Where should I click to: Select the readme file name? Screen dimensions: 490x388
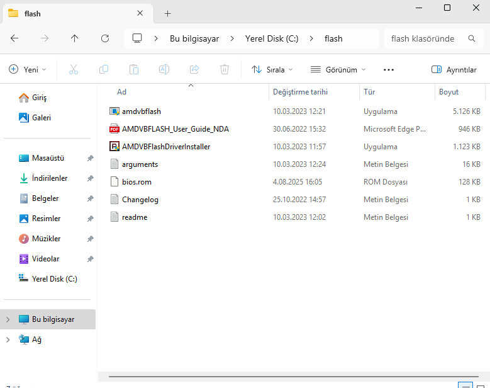135,217
